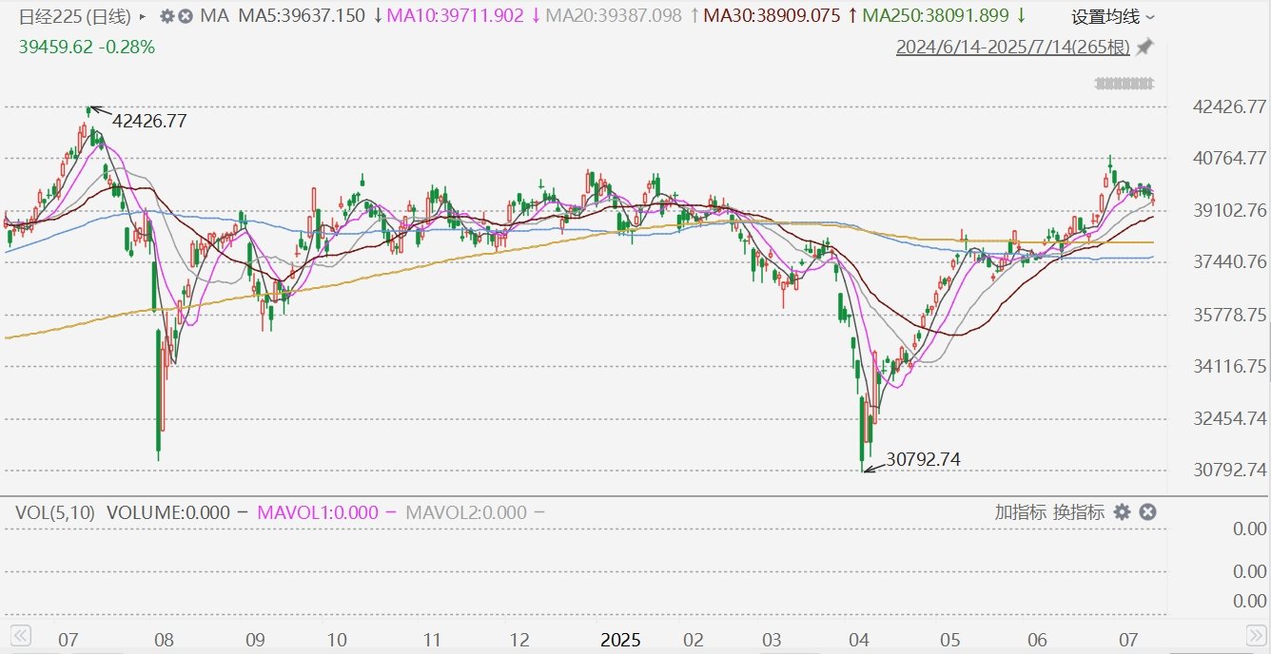Viewport: 1271px width, 654px height.
Task: Click the price 39459.62 -0.28% readout
Action: [x=87, y=47]
